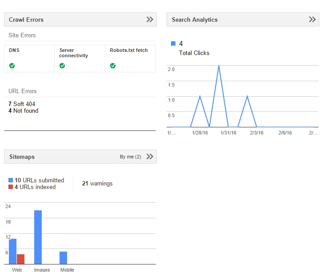Click the tallest blue Images bar
The width and height of the screenshot is (322, 272).
point(38,237)
